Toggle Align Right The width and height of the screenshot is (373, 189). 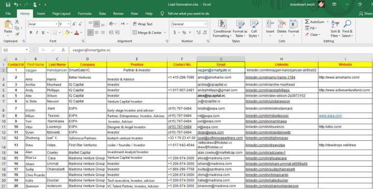103,33
